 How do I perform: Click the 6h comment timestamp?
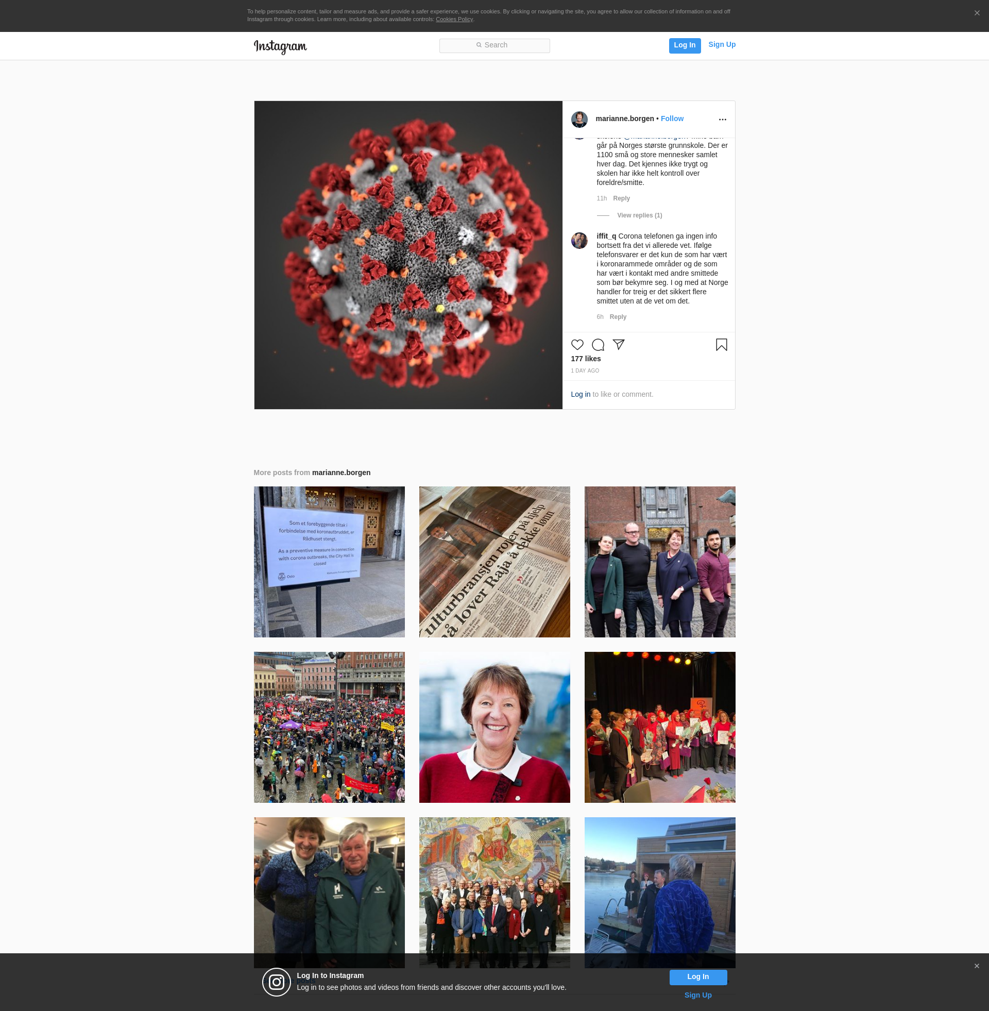(600, 317)
